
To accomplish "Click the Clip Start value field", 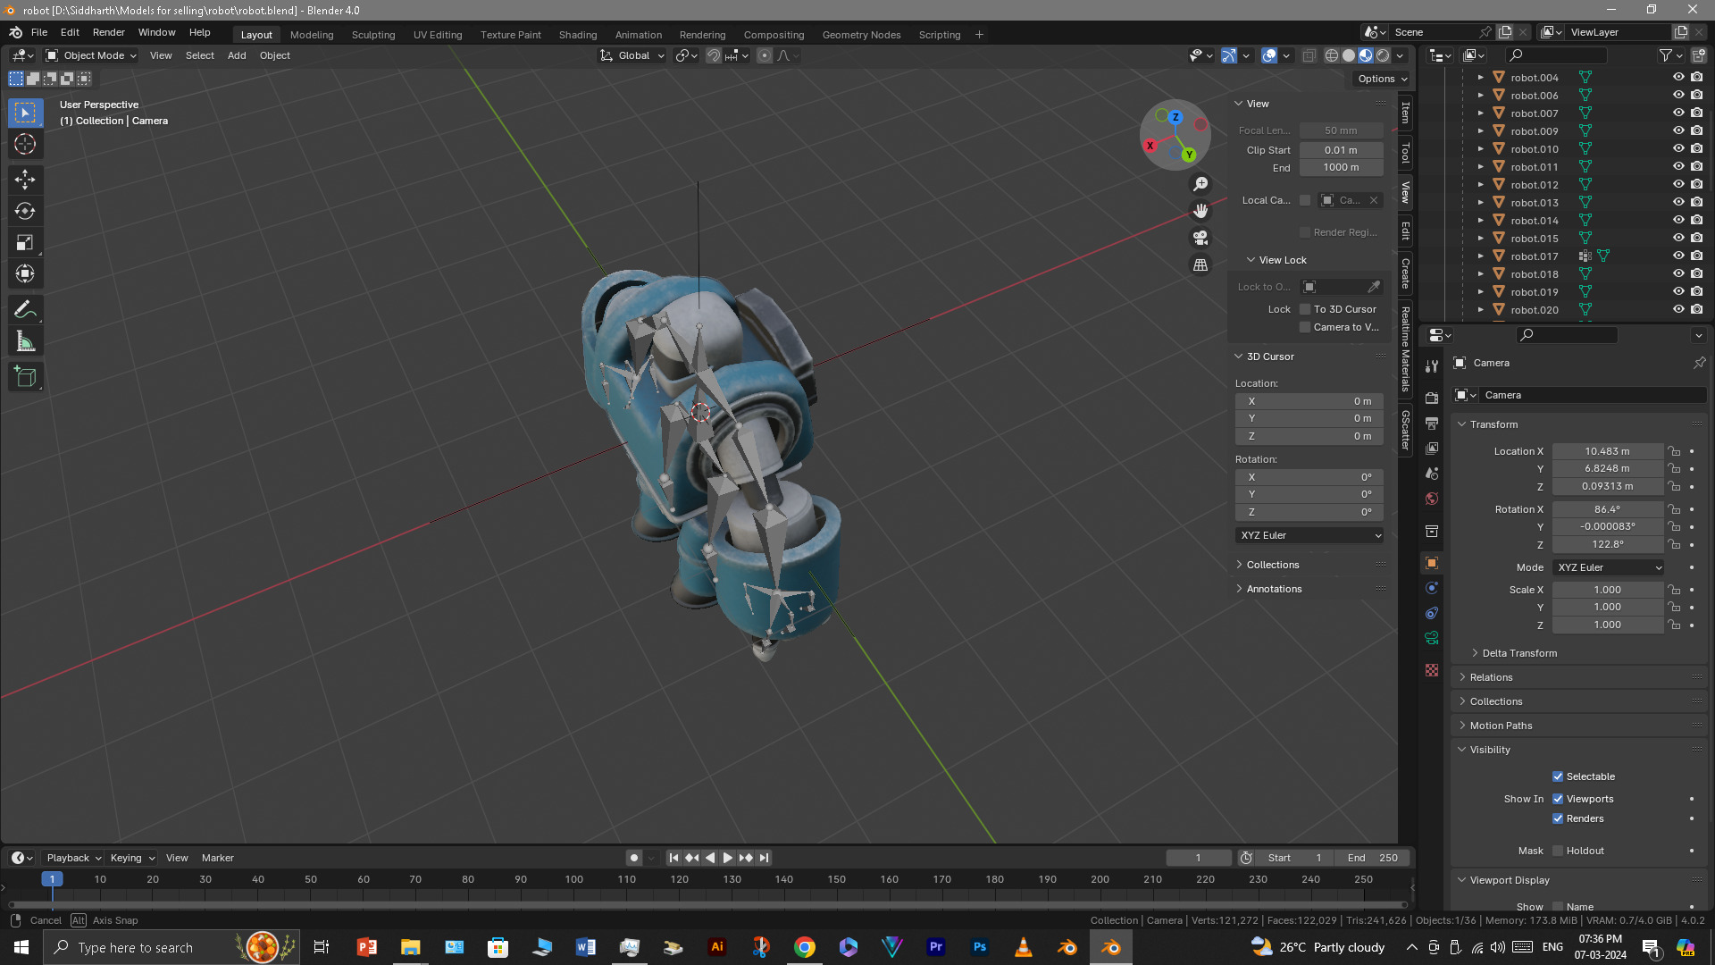I will (x=1342, y=150).
